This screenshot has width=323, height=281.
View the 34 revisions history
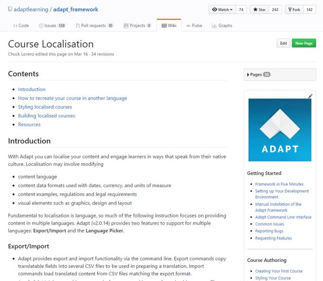(103, 54)
